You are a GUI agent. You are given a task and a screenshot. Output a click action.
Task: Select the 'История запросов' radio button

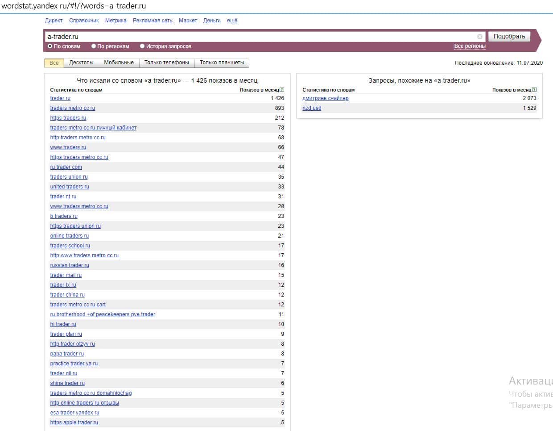142,46
